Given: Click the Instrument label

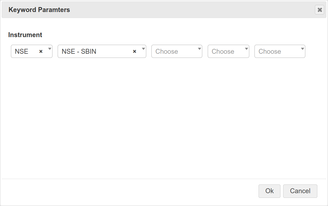Looking at the screenshot, I should tap(25, 35).
